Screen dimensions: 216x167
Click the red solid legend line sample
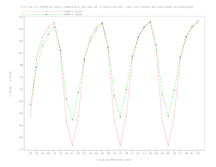42,11
